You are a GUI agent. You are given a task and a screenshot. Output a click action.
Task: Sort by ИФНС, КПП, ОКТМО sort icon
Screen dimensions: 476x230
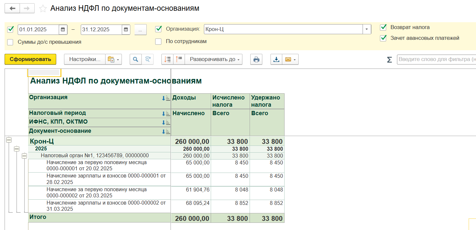166,122
